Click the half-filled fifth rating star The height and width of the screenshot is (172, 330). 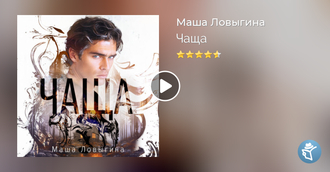pyautogui.click(x=217, y=55)
